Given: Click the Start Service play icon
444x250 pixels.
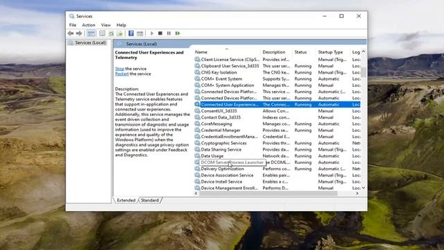Looking at the screenshot, I should pos(152,33).
